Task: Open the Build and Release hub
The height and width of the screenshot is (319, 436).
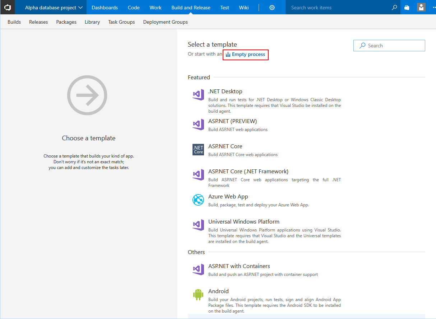Action: tap(191, 8)
